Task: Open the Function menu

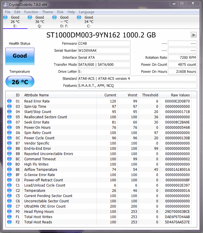Action: (31, 12)
